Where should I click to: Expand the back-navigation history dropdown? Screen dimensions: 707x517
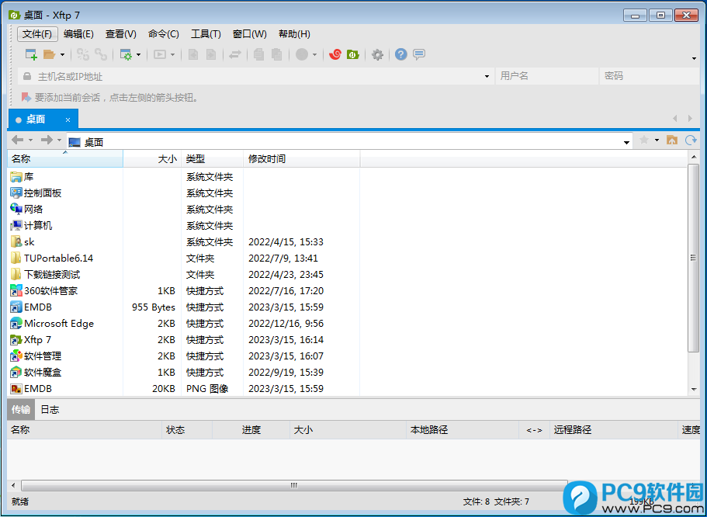pyautogui.click(x=31, y=141)
